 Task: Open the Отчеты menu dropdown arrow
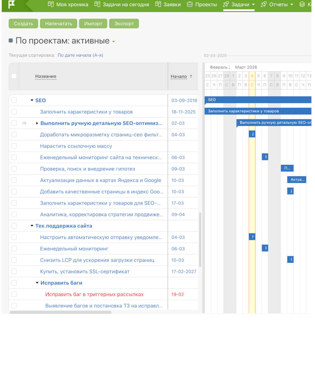pos(292,5)
